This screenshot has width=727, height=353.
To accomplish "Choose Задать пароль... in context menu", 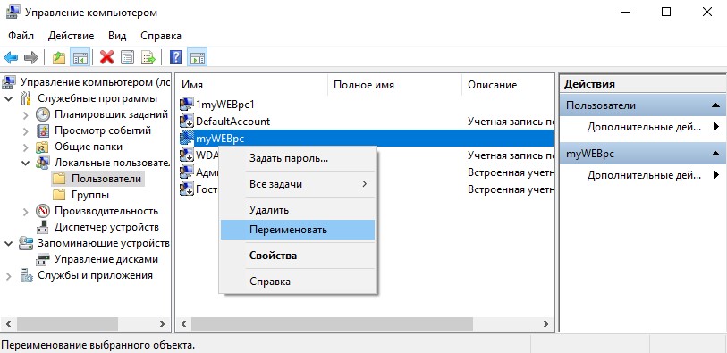I will click(x=298, y=158).
